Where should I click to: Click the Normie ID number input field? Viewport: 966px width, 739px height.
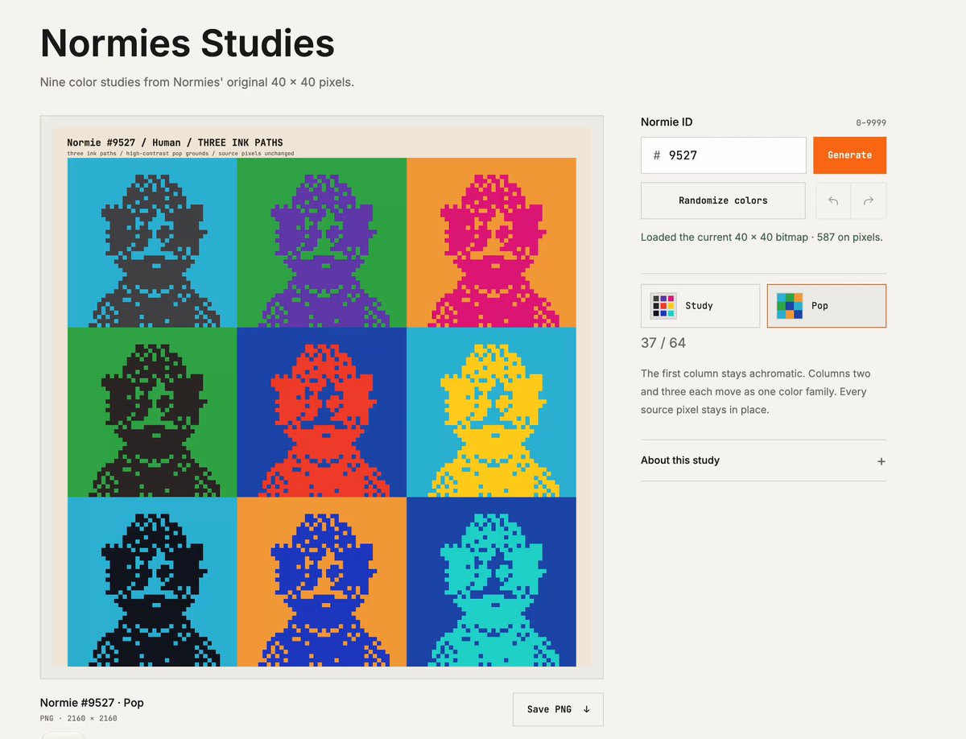point(723,155)
